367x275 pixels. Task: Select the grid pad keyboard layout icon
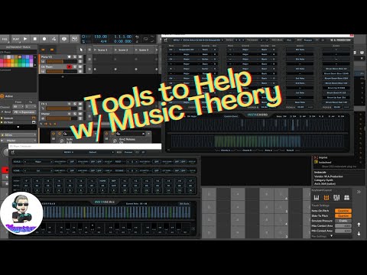click(346, 198)
